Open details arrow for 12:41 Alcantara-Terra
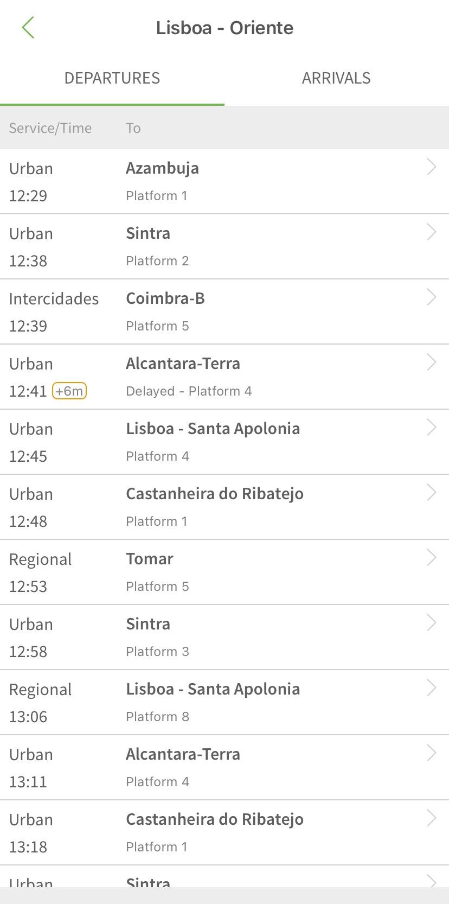449x904 pixels. 431,362
